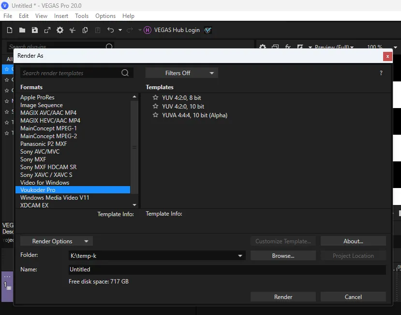Screen dimensions: 401x315
Task: Click the Render button
Action: tap(283, 297)
